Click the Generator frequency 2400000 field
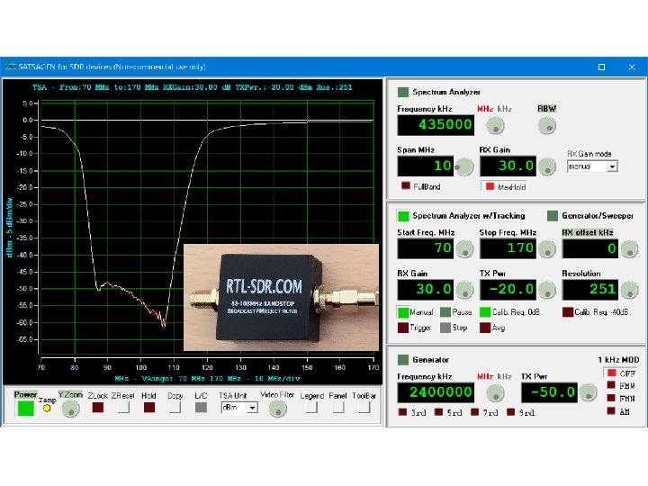Image resolution: width=648 pixels, height=486 pixels. coord(436,392)
